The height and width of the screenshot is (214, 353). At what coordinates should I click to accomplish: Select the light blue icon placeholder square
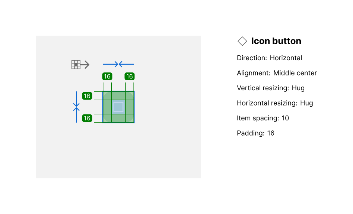(118, 107)
